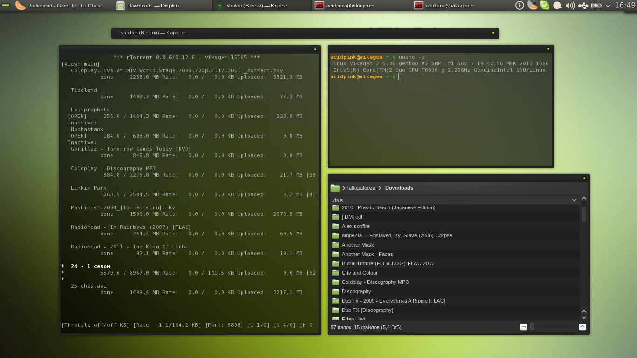The height and width of the screenshot is (358, 637).
Task: Click Mashinist.2004_[torrents.ru].mkv torrent entry
Action: pyautogui.click(x=123, y=207)
